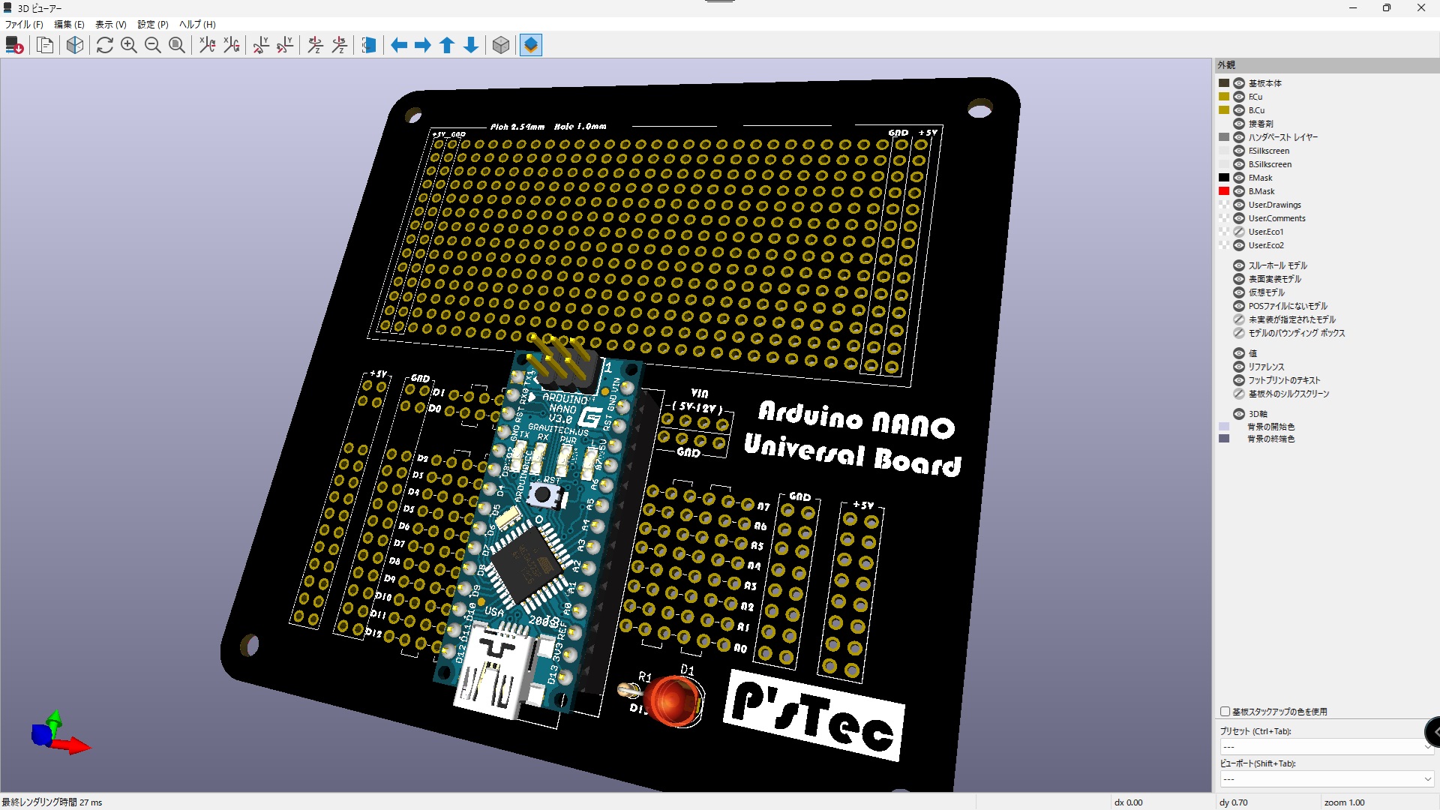Pan board left with blue arrow
The image size is (1440, 810).
coord(399,46)
